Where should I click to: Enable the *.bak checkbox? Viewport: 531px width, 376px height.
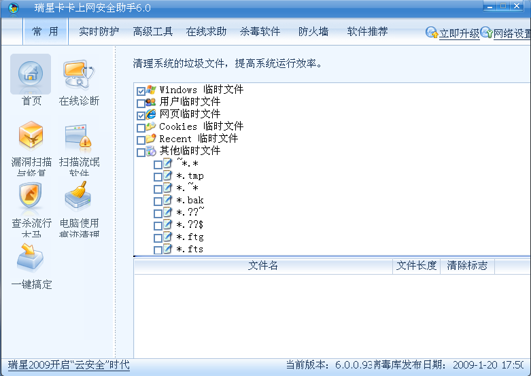(x=158, y=201)
